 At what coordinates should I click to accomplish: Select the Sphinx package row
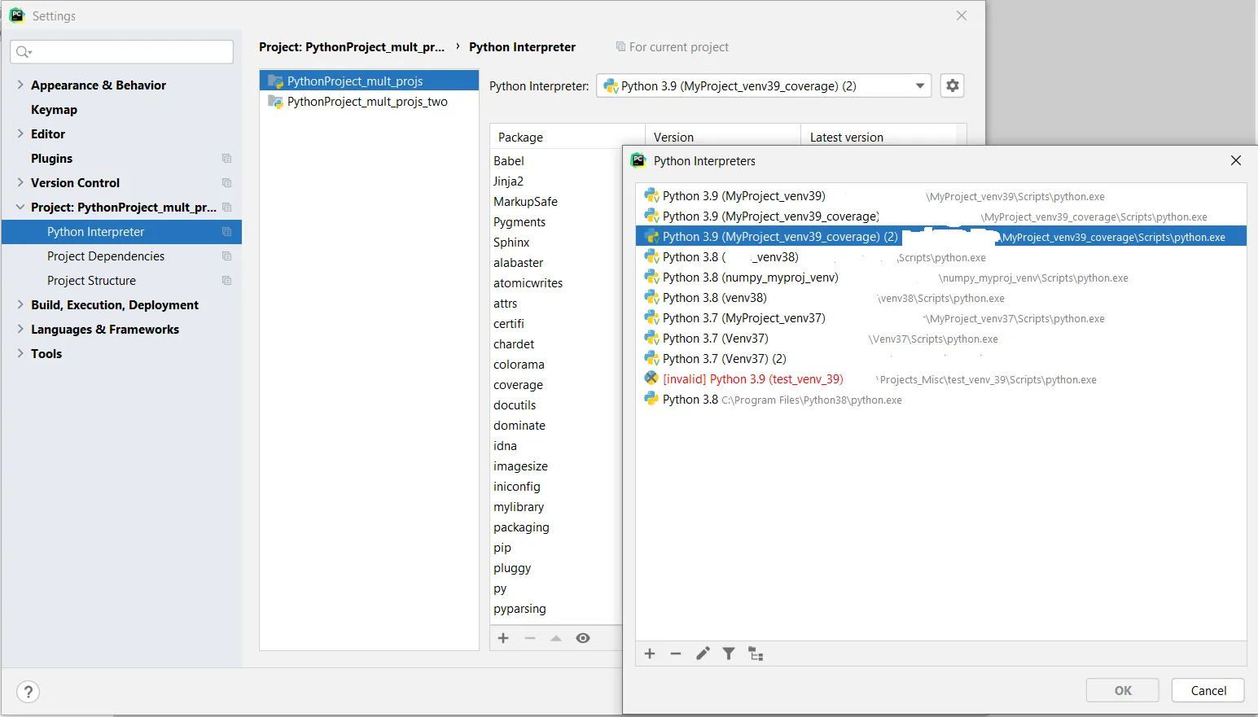(557, 243)
